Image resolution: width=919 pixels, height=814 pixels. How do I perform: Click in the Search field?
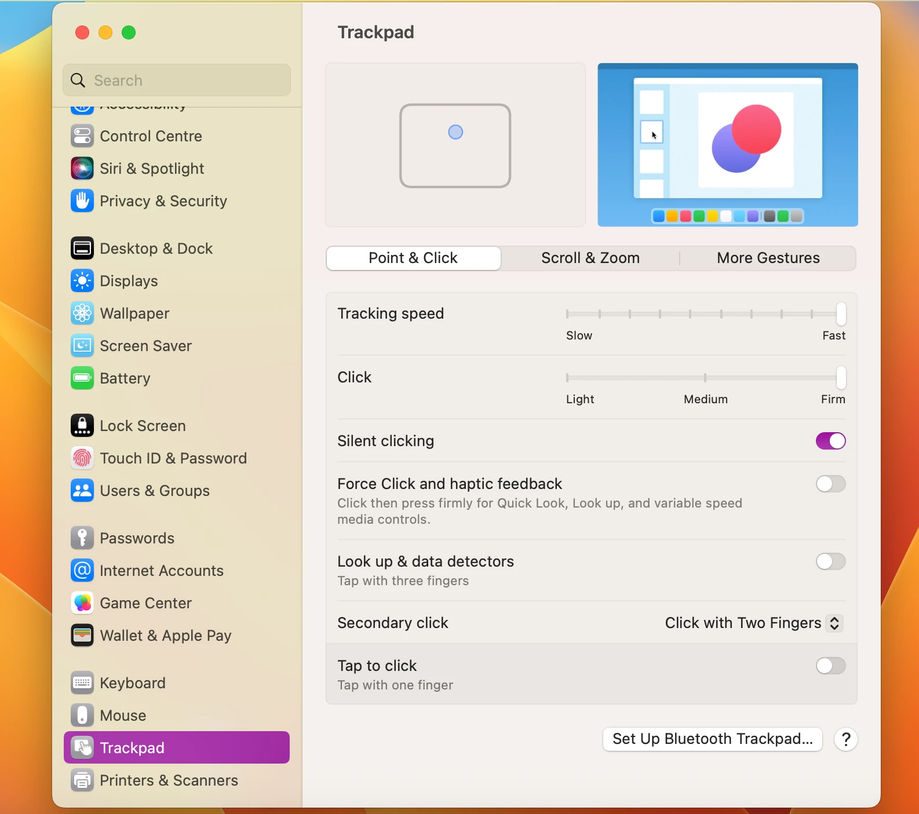pyautogui.click(x=177, y=80)
